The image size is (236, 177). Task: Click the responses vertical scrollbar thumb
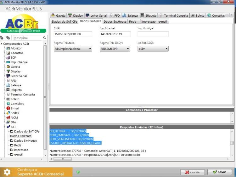(x=232, y=143)
